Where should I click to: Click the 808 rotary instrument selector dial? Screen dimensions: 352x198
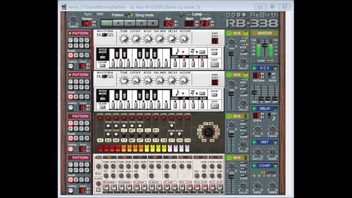click(x=208, y=132)
